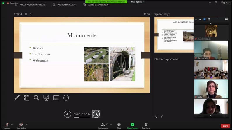Click the Basilica bullet on slide

38,48
